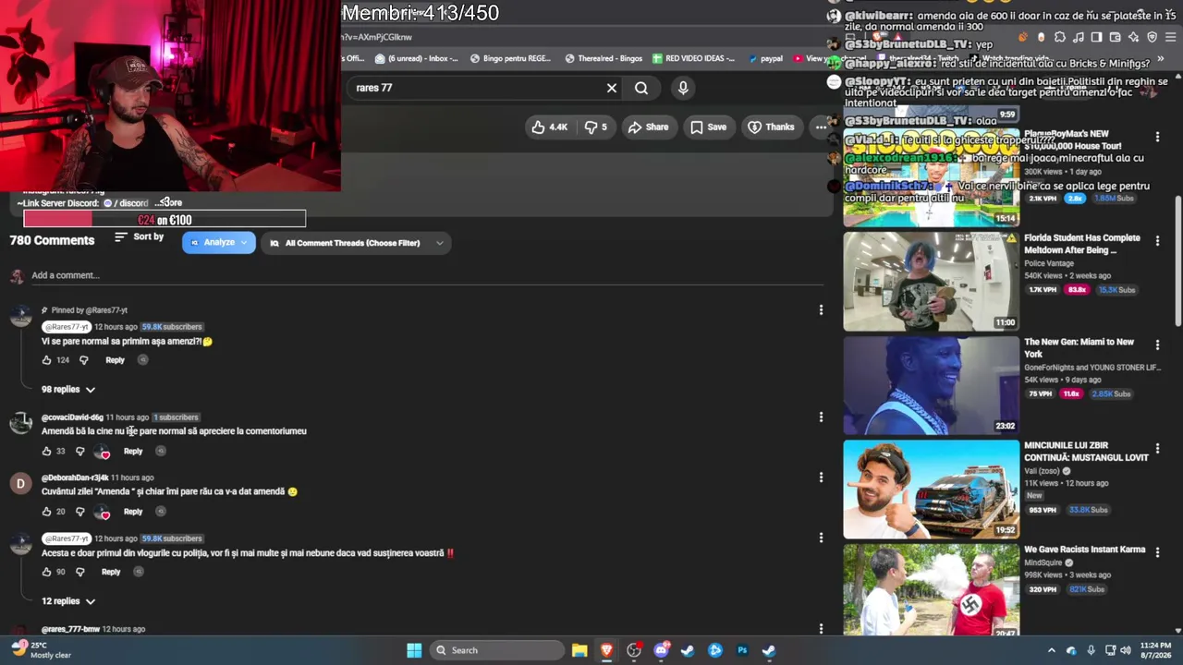Start voice search with the microphone icon
The width and height of the screenshot is (1183, 665).
(x=683, y=88)
